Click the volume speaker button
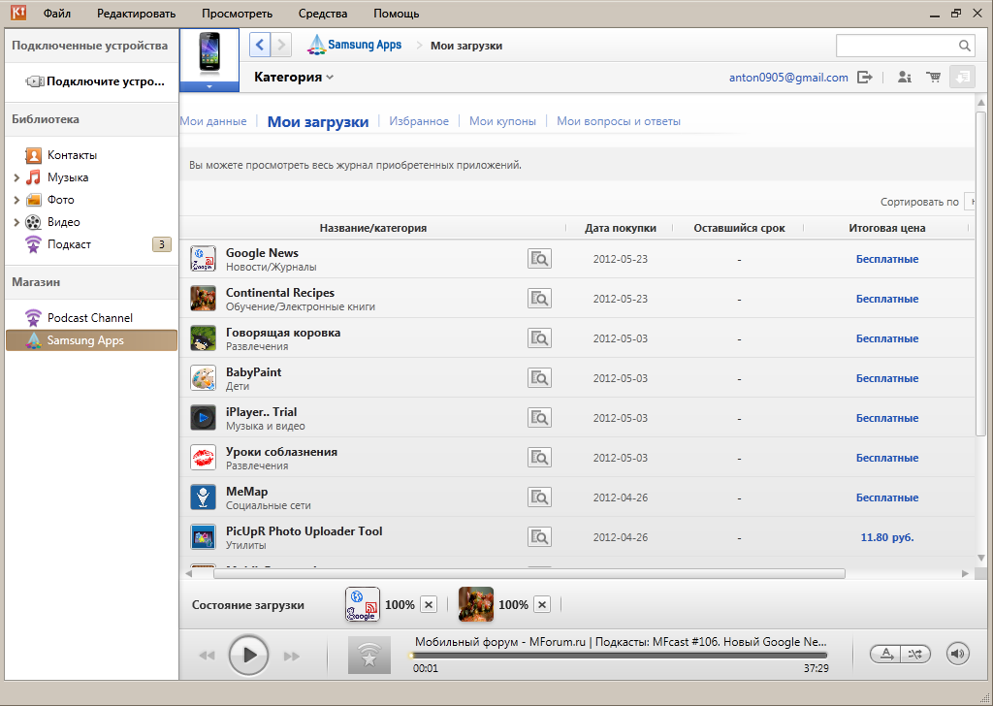This screenshot has width=993, height=706. [957, 654]
